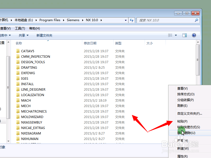Click navigation pane scroll down arrow
The height and width of the screenshot is (158, 211).
coord(8,141)
